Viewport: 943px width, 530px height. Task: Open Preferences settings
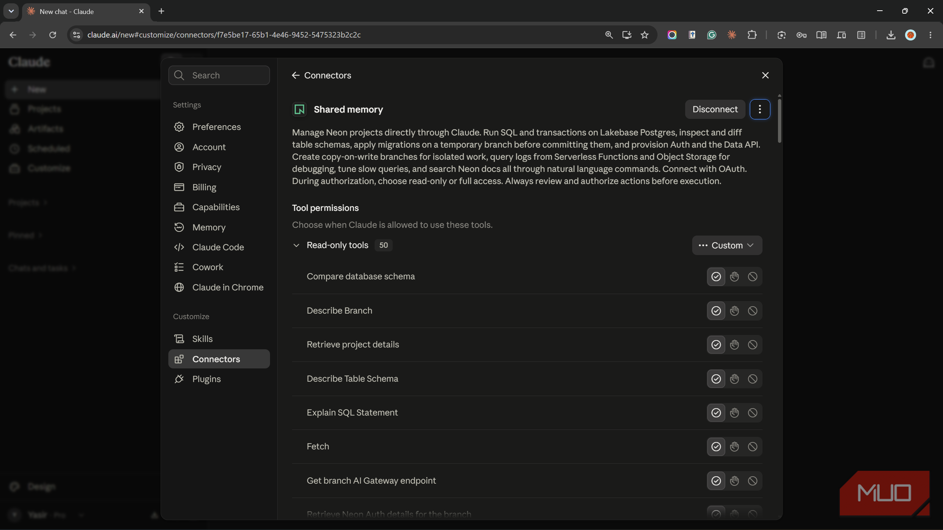(219, 127)
